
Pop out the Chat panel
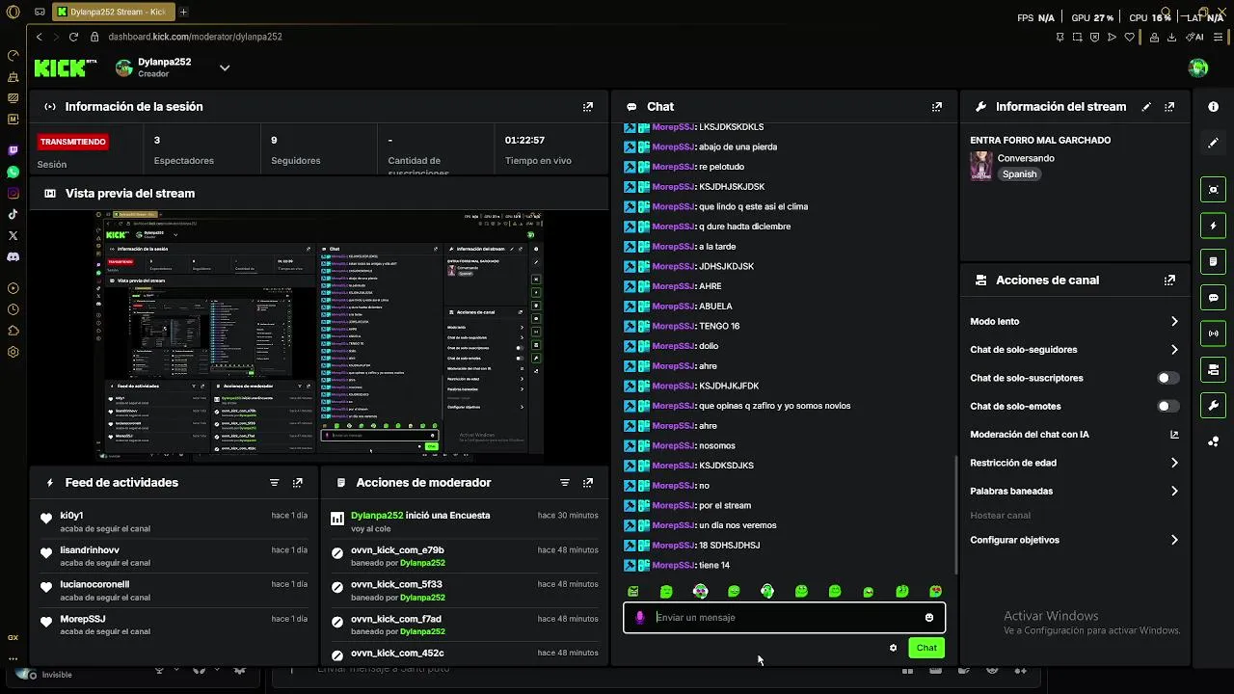[x=936, y=107]
